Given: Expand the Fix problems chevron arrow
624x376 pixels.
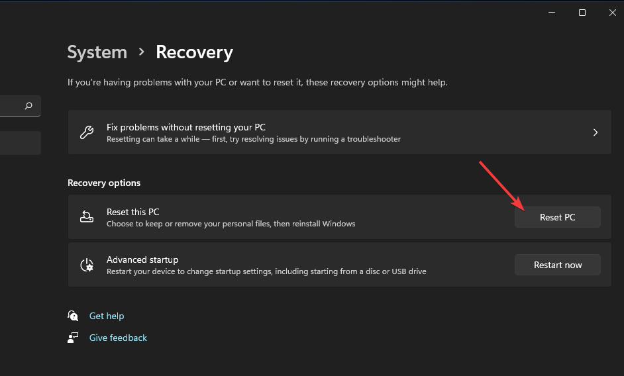Looking at the screenshot, I should 596,132.
